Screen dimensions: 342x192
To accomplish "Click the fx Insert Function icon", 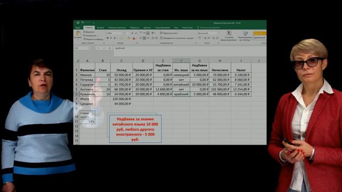I will (110, 48).
